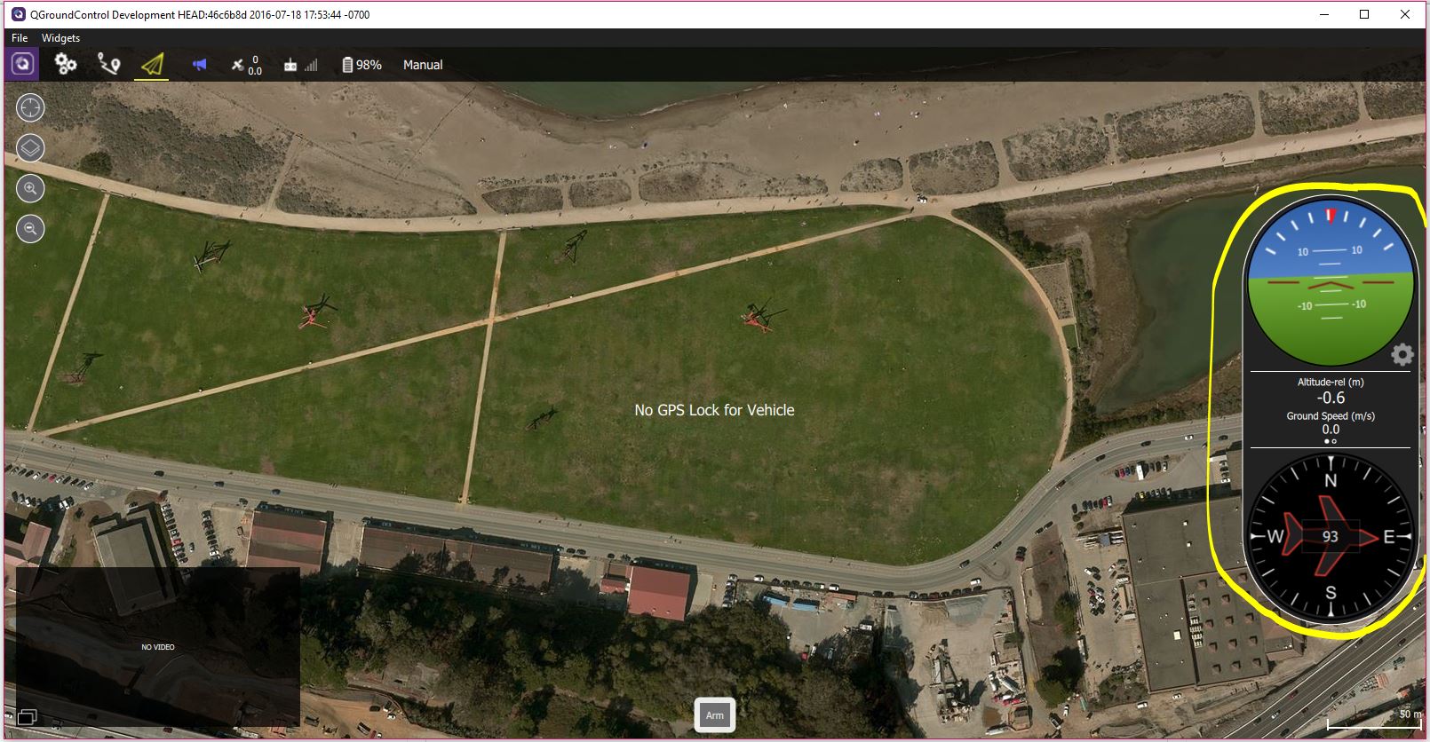Center the map using the crosshair button
The image size is (1430, 742).
30,107
